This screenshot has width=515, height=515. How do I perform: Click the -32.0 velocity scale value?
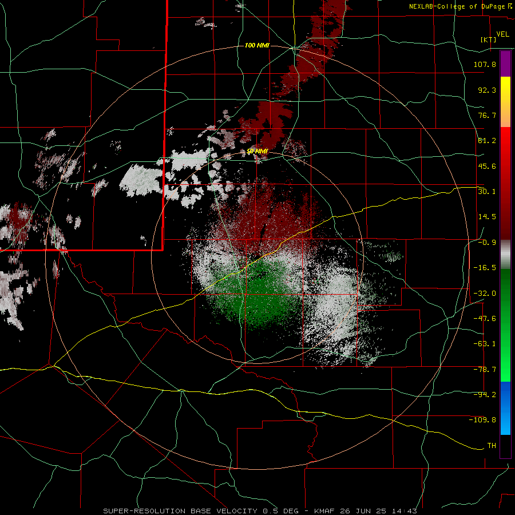(x=485, y=294)
